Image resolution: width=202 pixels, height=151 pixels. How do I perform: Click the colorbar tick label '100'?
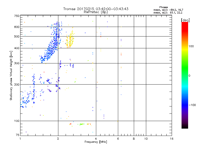191,46
